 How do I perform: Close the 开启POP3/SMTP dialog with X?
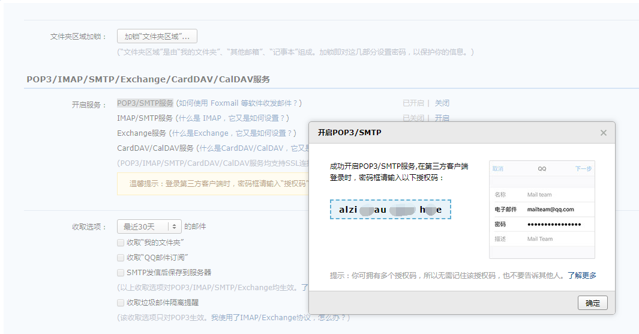point(604,133)
